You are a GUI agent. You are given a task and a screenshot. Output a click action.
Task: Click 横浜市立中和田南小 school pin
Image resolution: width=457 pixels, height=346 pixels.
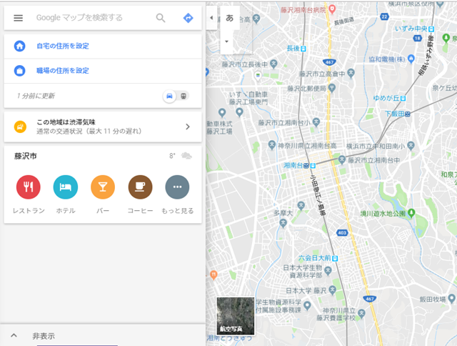pos(411,145)
